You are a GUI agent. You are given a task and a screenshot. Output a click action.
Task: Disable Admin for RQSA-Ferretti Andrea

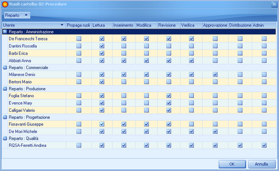pos(264,145)
